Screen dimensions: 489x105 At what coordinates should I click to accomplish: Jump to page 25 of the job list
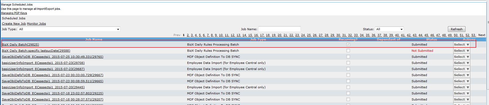(x=309, y=35)
